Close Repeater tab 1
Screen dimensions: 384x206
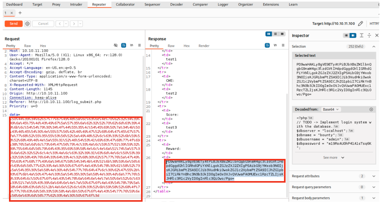pyautogui.click(x=11, y=13)
